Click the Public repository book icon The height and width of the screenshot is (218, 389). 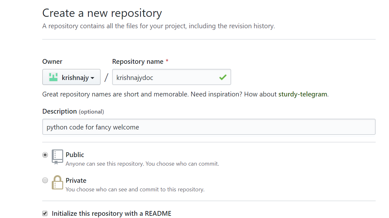[x=57, y=157]
